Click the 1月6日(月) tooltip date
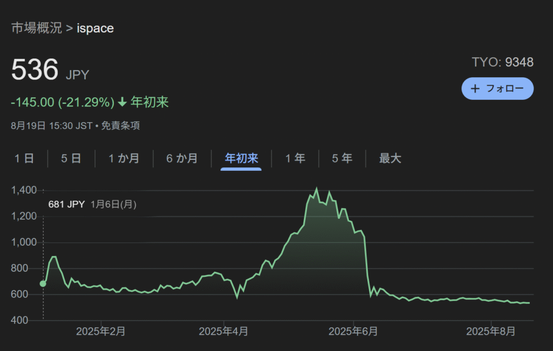553x351 pixels. point(113,204)
